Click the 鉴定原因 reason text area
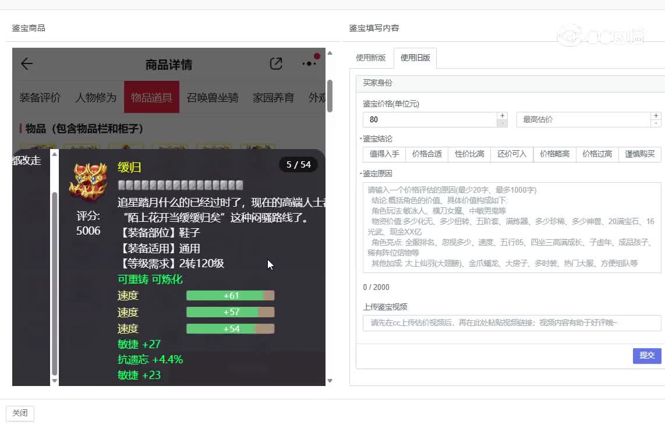 tap(511, 227)
